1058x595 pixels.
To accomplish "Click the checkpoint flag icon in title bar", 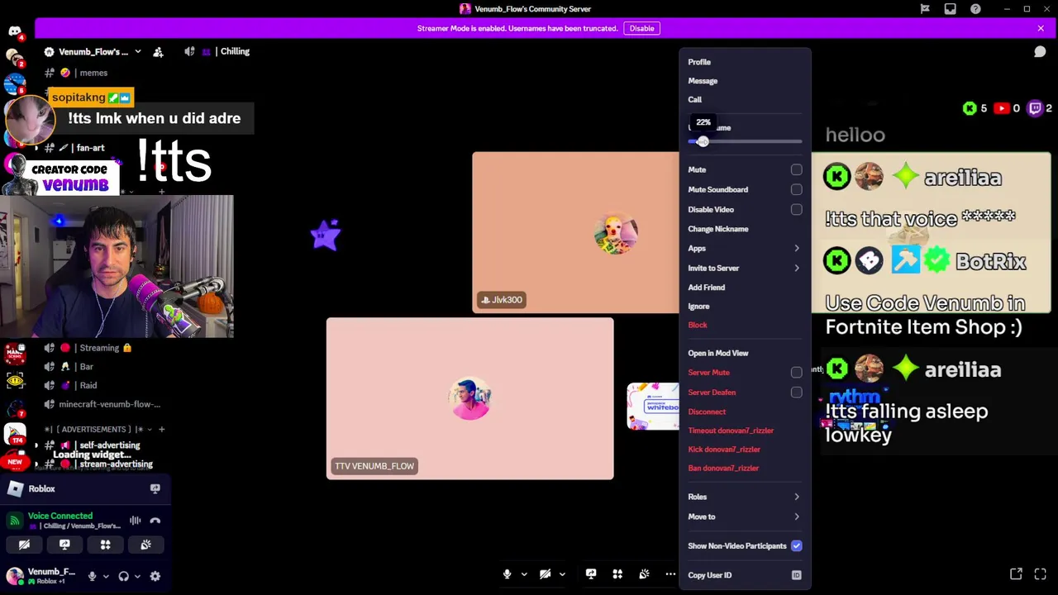I will point(925,9).
